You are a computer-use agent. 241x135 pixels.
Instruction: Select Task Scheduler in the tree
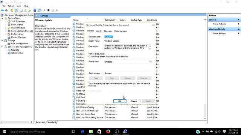18,21
